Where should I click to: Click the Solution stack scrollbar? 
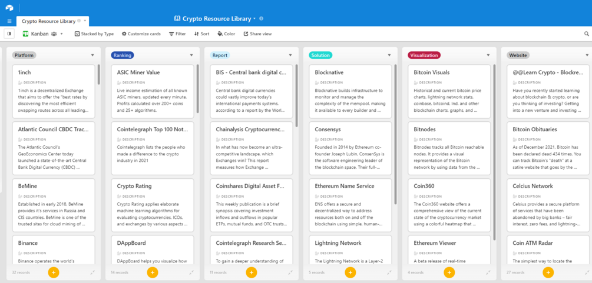tap(396, 134)
